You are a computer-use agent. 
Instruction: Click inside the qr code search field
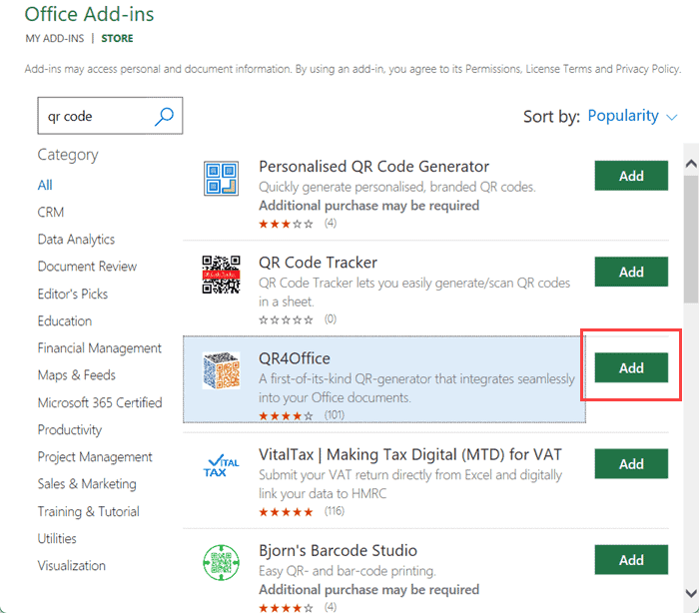tap(95, 116)
